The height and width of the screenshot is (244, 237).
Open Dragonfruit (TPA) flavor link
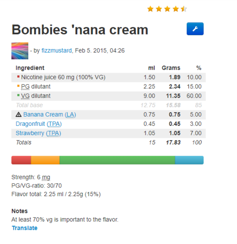tap(38, 124)
